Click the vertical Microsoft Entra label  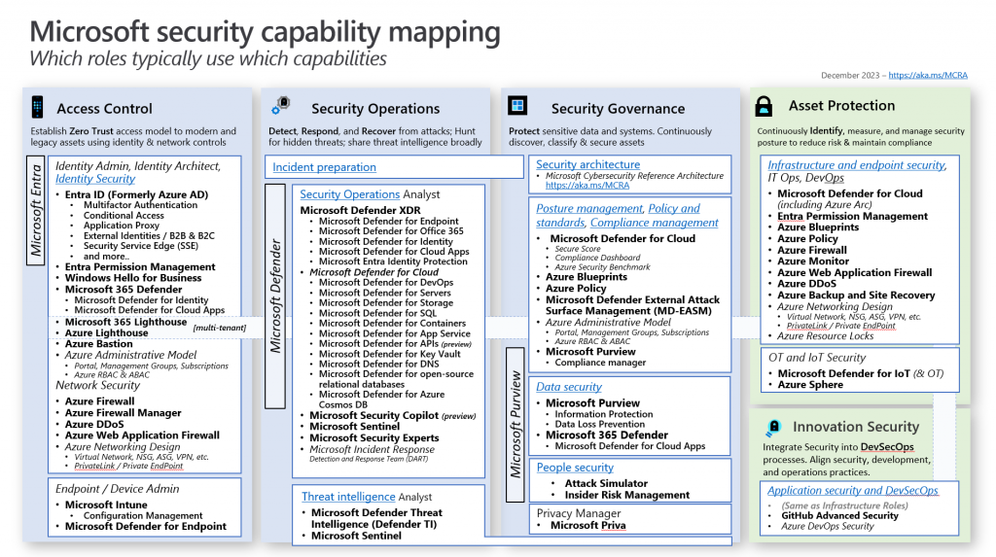(x=37, y=209)
